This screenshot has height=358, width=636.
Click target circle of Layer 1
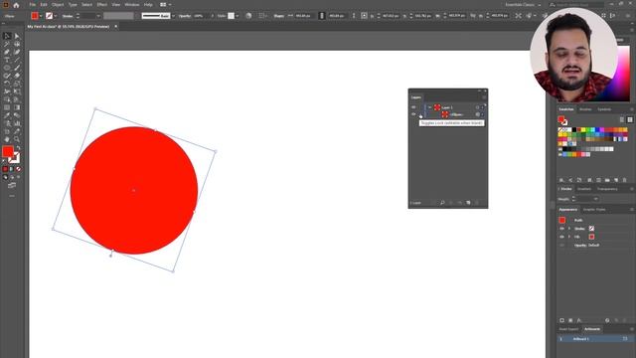477,107
